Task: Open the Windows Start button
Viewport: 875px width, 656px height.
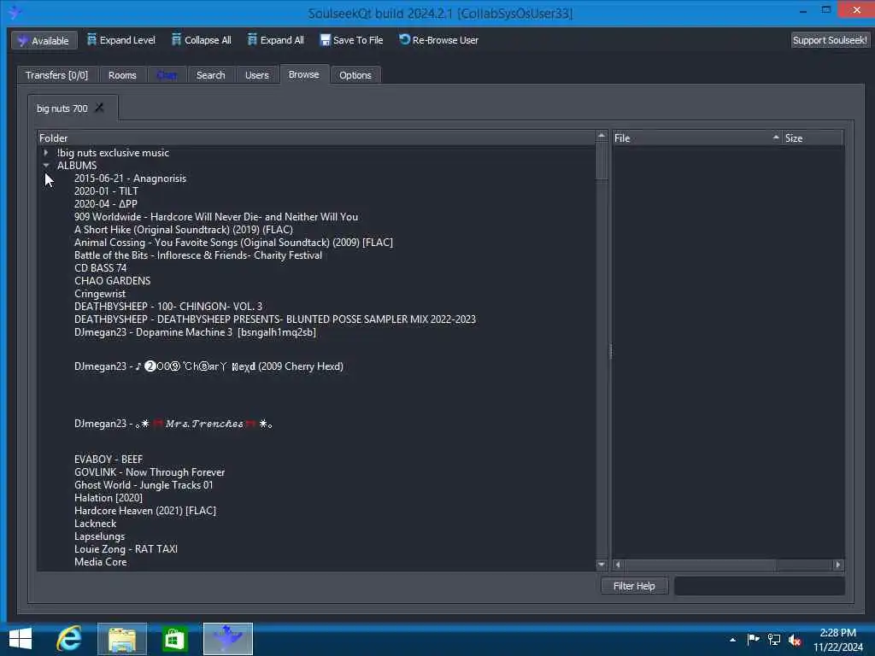Action: coord(21,639)
